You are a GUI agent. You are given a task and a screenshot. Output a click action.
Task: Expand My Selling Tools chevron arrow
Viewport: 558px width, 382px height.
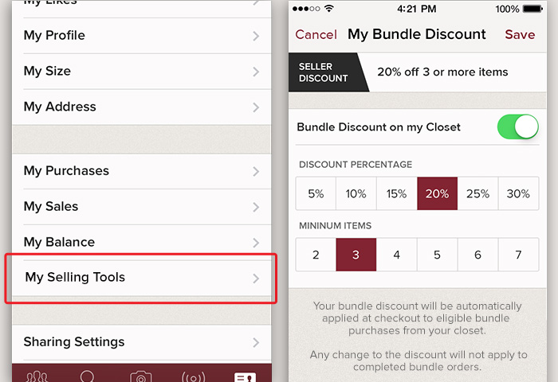[256, 279]
